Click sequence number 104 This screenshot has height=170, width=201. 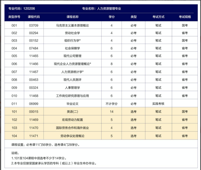click(14, 136)
